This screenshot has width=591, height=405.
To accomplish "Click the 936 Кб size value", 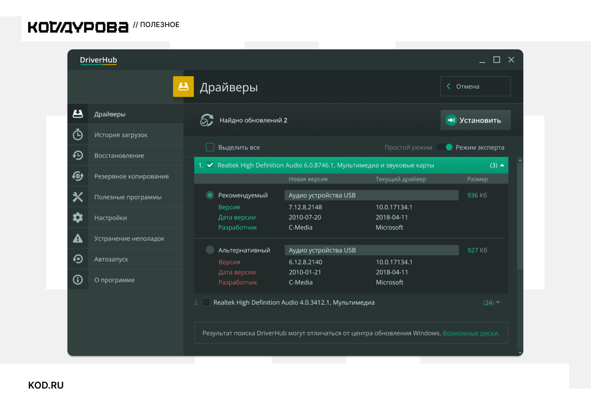I will pyautogui.click(x=477, y=195).
